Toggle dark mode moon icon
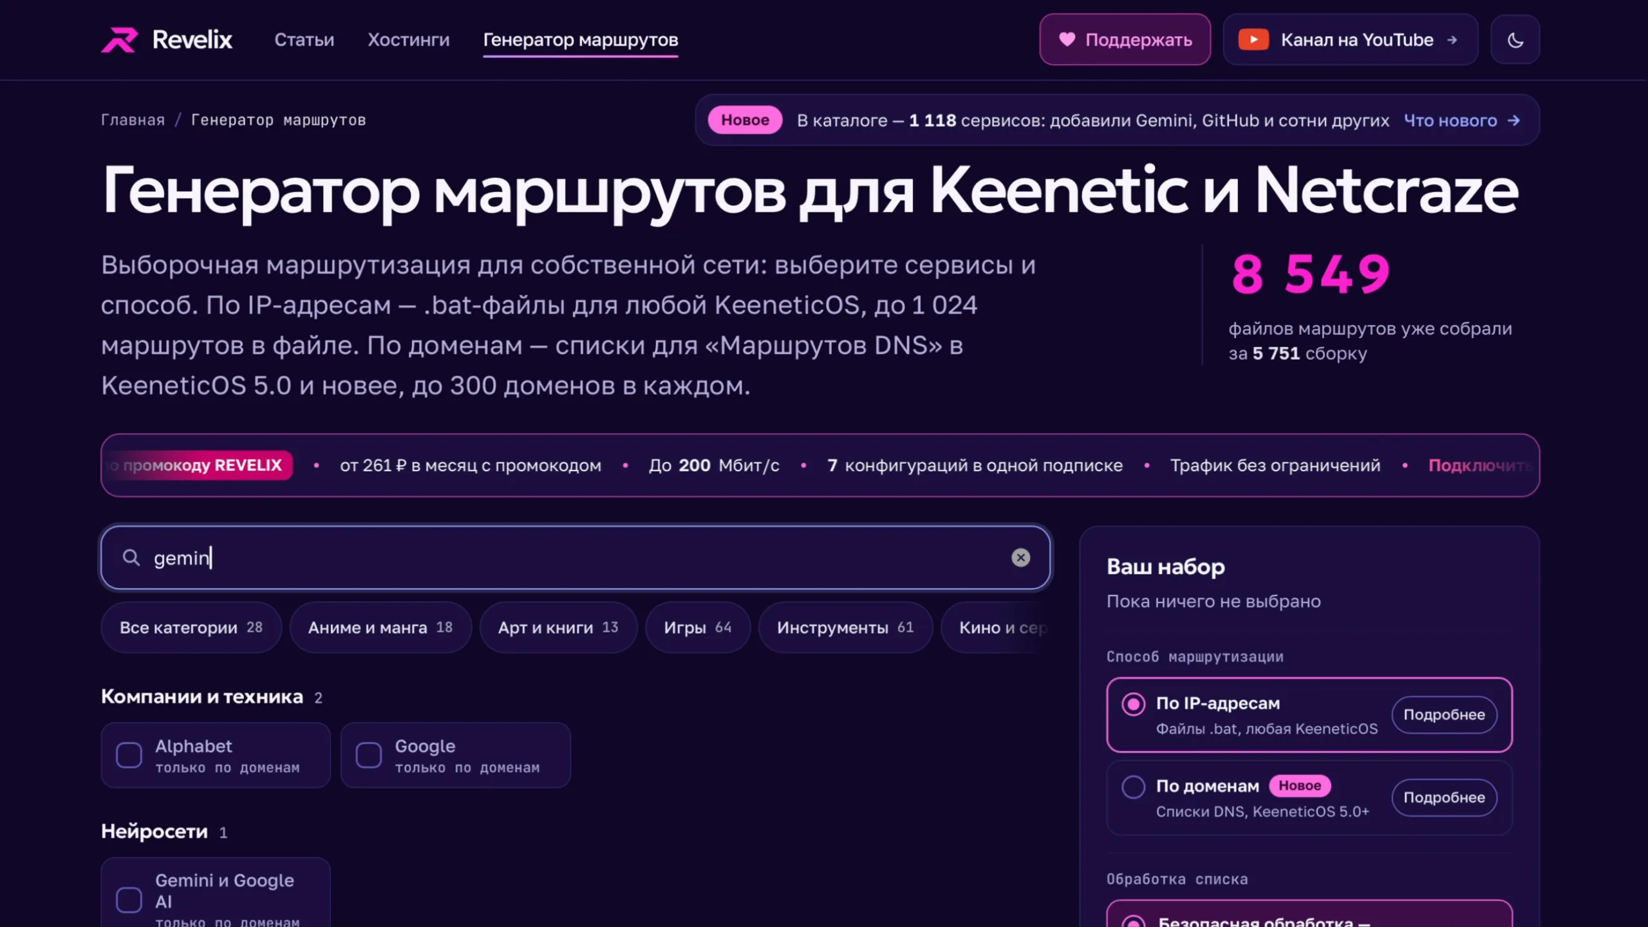 pyautogui.click(x=1515, y=40)
